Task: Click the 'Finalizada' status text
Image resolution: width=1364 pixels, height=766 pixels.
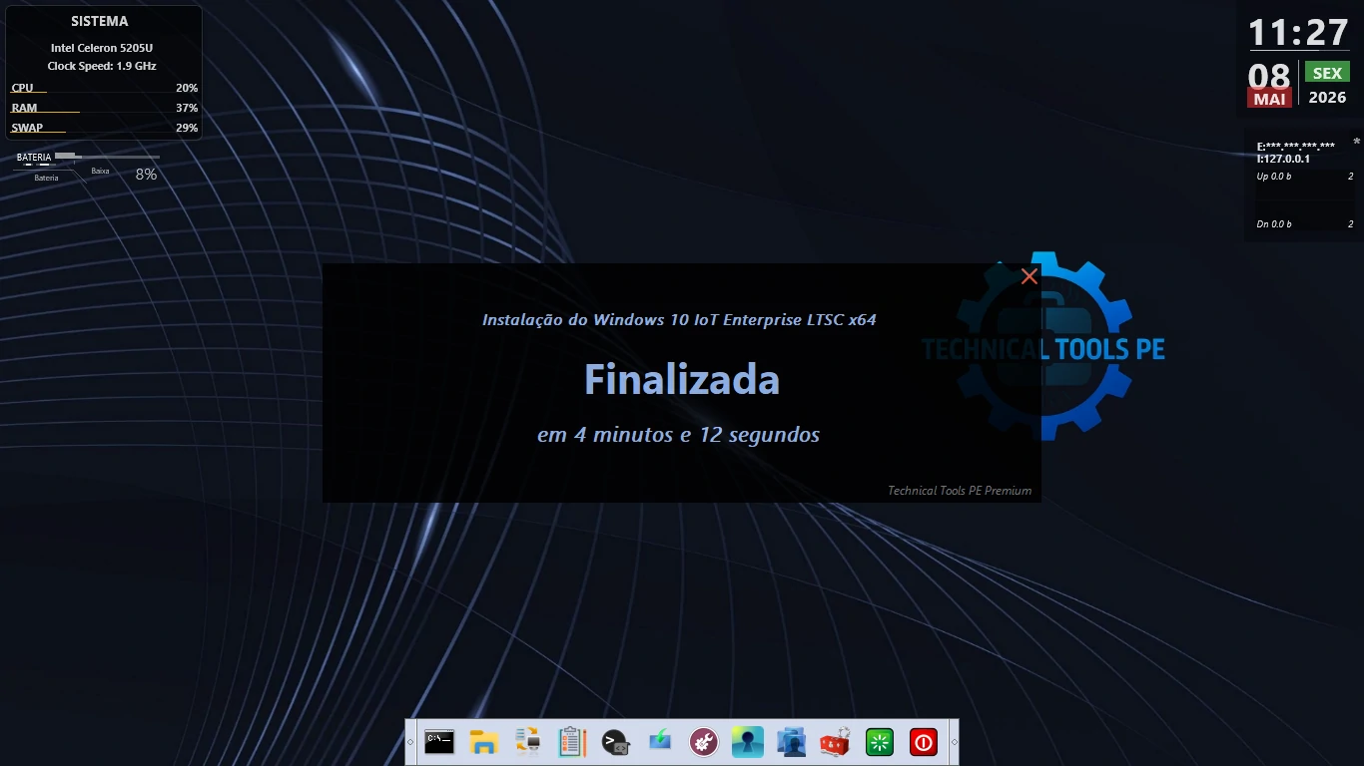Action: tap(681, 380)
